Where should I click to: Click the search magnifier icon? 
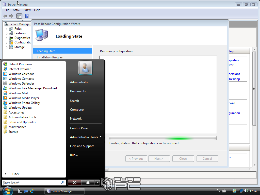tap(63, 182)
